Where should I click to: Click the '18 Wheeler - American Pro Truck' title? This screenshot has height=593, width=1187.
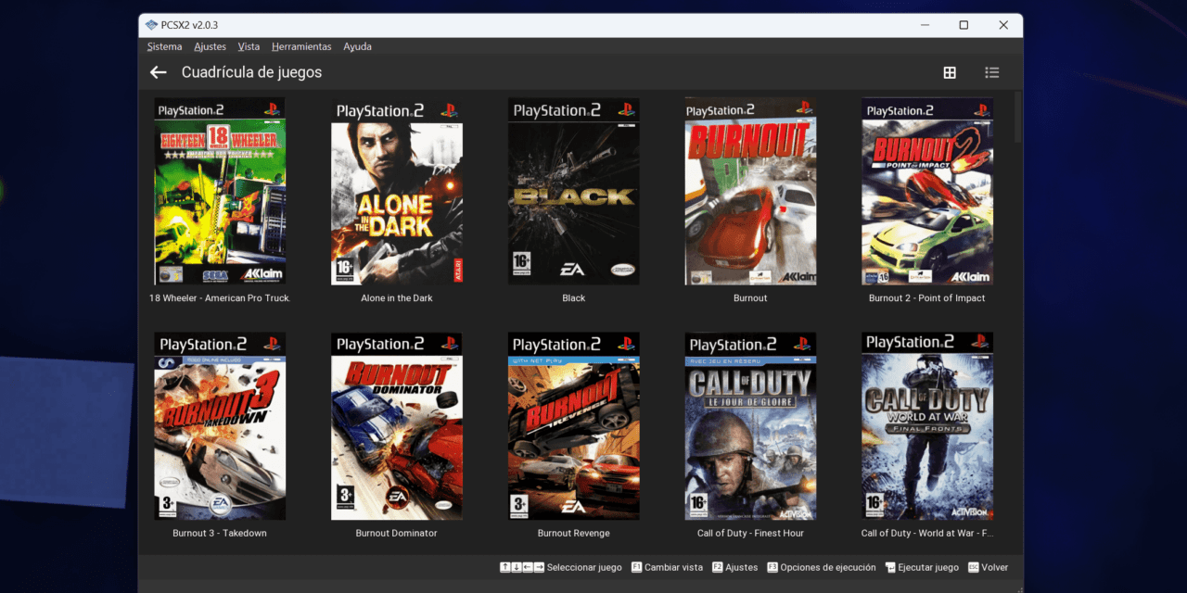tap(220, 298)
